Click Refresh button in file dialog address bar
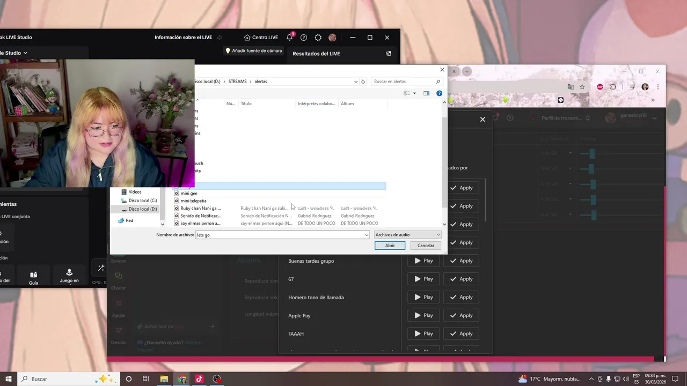Image resolution: width=687 pixels, height=386 pixels. (x=363, y=81)
